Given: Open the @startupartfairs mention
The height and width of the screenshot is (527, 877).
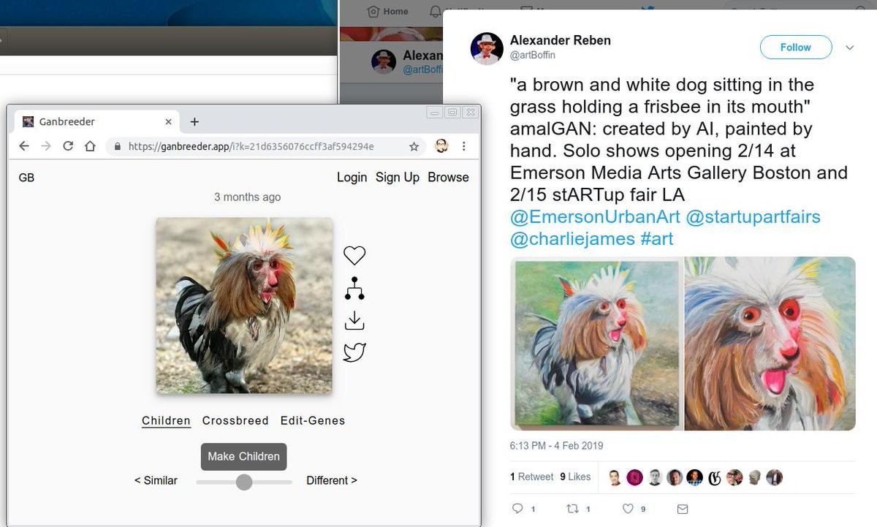Looking at the screenshot, I should pyautogui.click(x=753, y=217).
